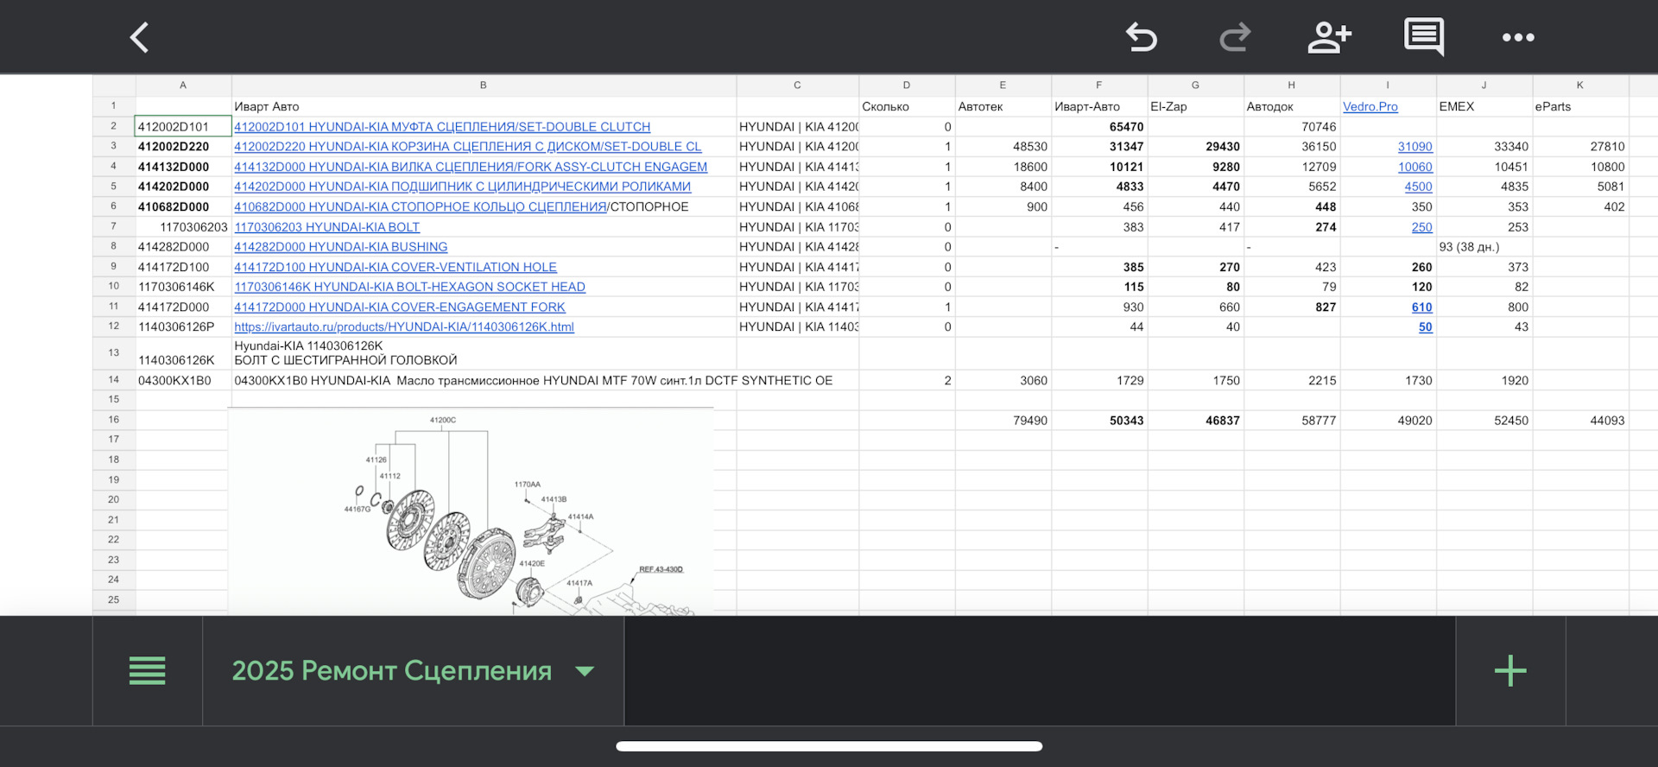Open Vedro.Pro price link 31090

click(1414, 147)
